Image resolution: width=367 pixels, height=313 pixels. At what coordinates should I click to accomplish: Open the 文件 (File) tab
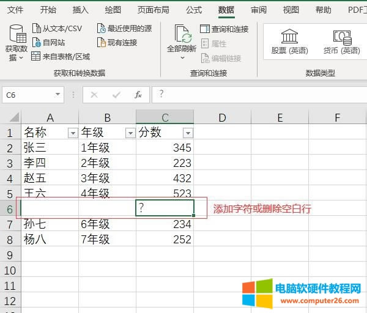[x=15, y=10]
